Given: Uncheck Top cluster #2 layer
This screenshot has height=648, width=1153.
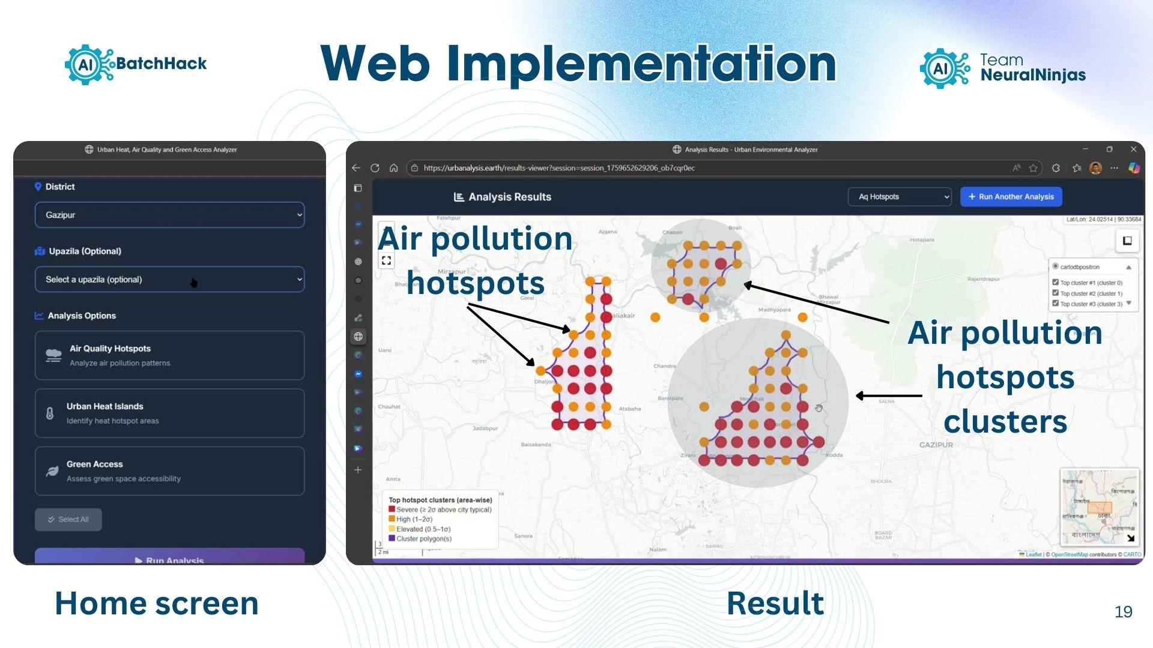Looking at the screenshot, I should click(x=1055, y=293).
